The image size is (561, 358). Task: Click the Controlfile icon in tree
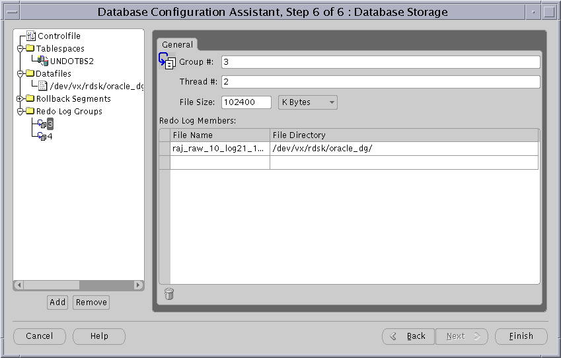pos(31,36)
